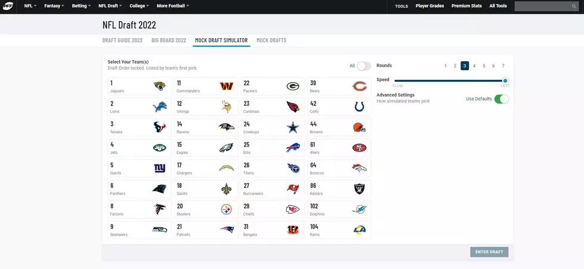Choose the Falcons team logo

click(160, 209)
